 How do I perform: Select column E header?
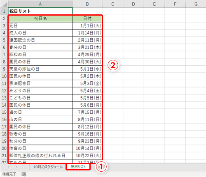pyautogui.click(x=154, y=4)
